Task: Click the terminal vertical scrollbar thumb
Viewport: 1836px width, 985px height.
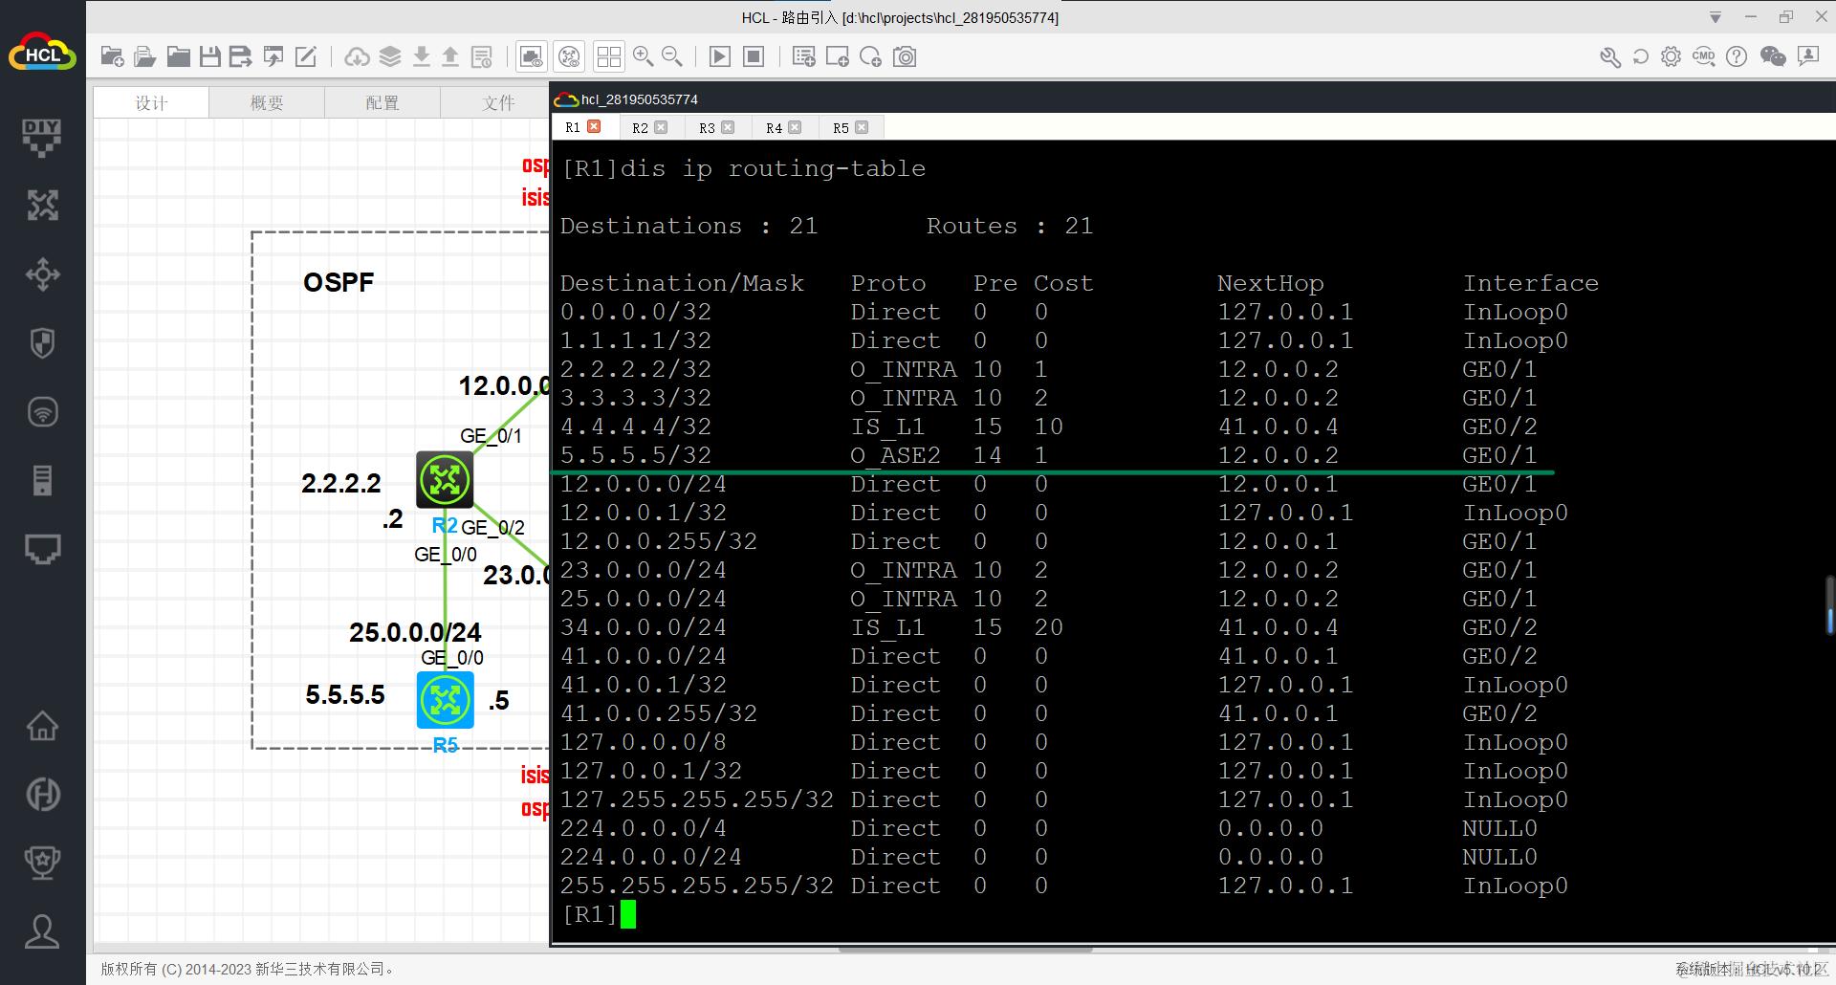Action: pyautogui.click(x=1829, y=606)
